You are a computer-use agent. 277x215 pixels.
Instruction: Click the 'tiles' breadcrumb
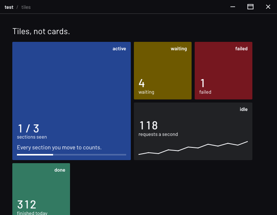[x=26, y=7]
